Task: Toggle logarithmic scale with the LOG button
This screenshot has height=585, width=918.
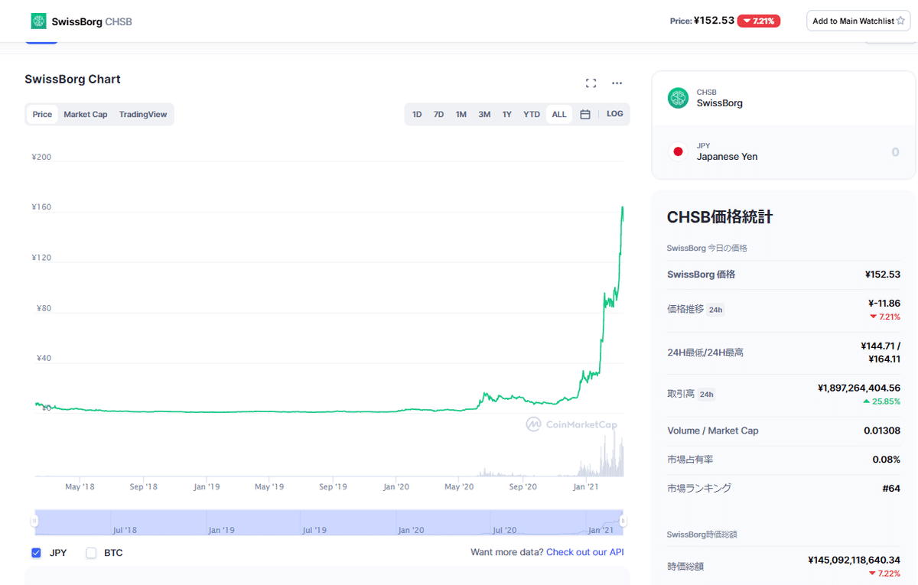Action: tap(614, 113)
